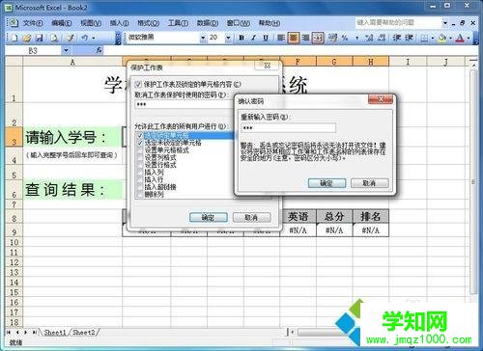Toggle Bold formatting
This screenshot has height=351, width=483.
241,38
